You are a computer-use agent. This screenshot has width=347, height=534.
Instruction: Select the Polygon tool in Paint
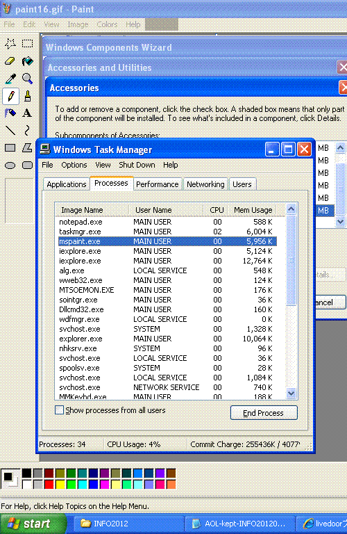pos(27,148)
